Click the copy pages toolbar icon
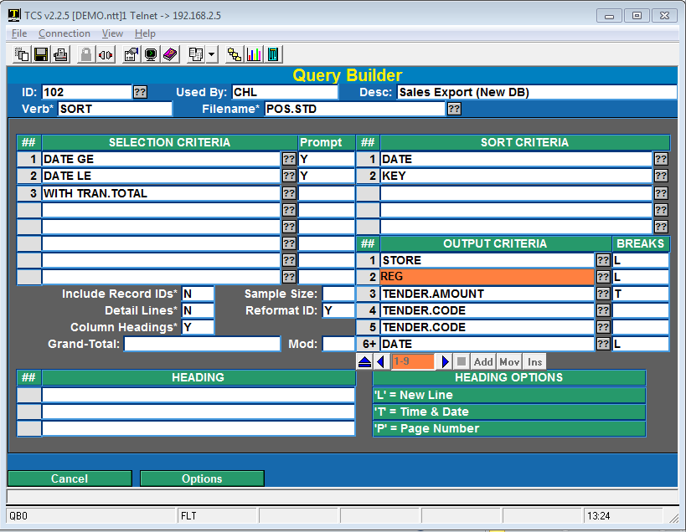Screen dimensions: 686x532 click(23, 55)
